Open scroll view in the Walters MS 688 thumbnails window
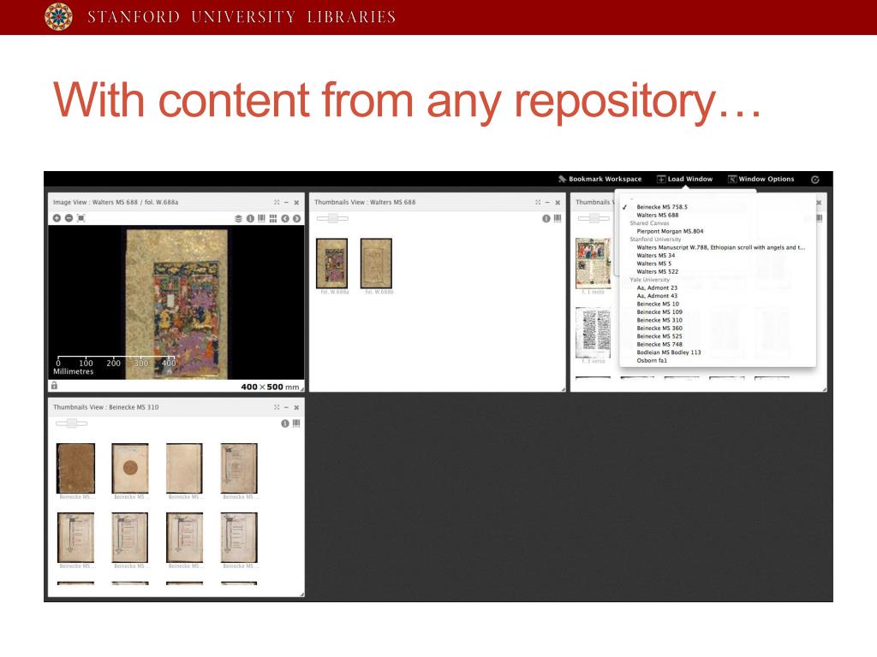This screenshot has height=657, width=877. (558, 218)
